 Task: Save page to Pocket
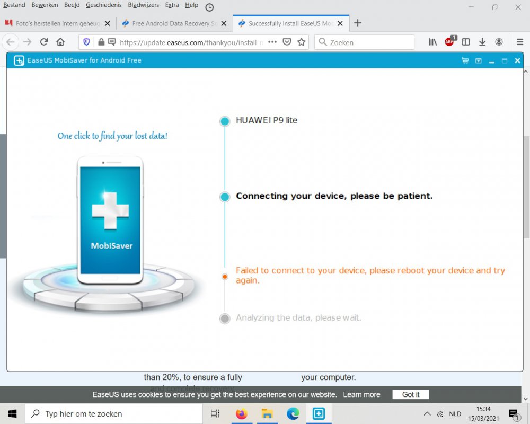coord(287,42)
